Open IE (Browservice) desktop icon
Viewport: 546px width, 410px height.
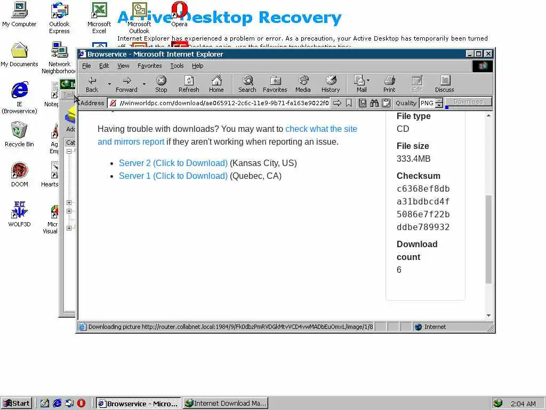coord(20,97)
